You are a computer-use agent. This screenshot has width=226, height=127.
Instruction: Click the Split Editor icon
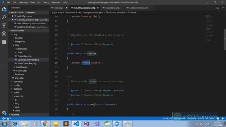218,8
